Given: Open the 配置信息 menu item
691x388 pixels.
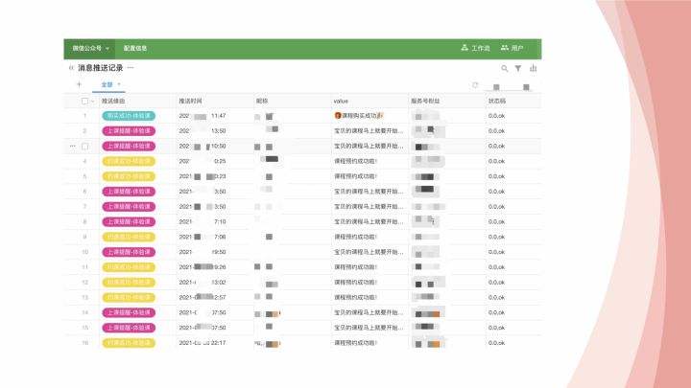Looking at the screenshot, I should click(135, 48).
